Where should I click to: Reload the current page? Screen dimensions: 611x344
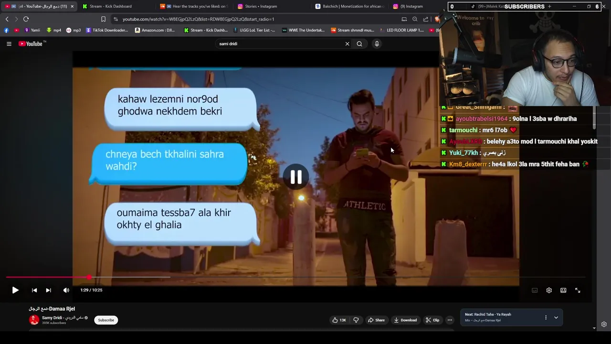tap(26, 19)
